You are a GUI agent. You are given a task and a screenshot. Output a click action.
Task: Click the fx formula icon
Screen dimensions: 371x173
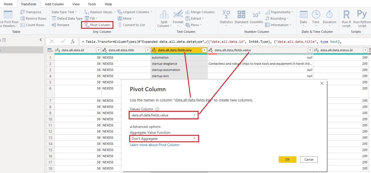coord(73,42)
